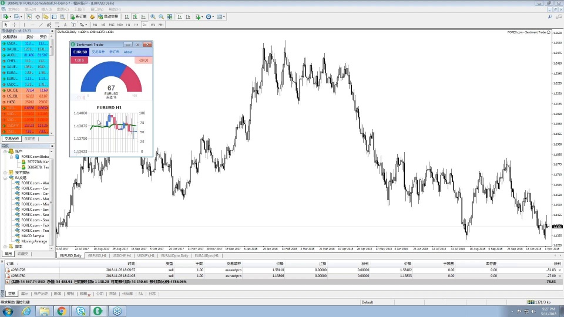Viewport: 564px width, 317px height.
Task: Click the zoom in magnifier icon
Action: (x=153, y=16)
